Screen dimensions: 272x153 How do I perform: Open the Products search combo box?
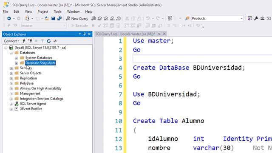[x=217, y=18]
